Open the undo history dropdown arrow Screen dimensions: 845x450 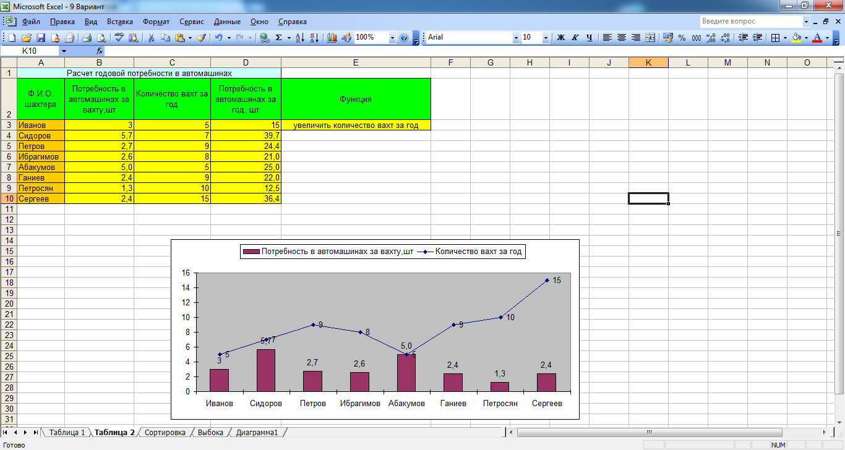pyautogui.click(x=229, y=38)
